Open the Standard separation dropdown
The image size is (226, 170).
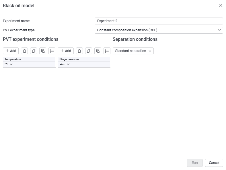tap(133, 51)
